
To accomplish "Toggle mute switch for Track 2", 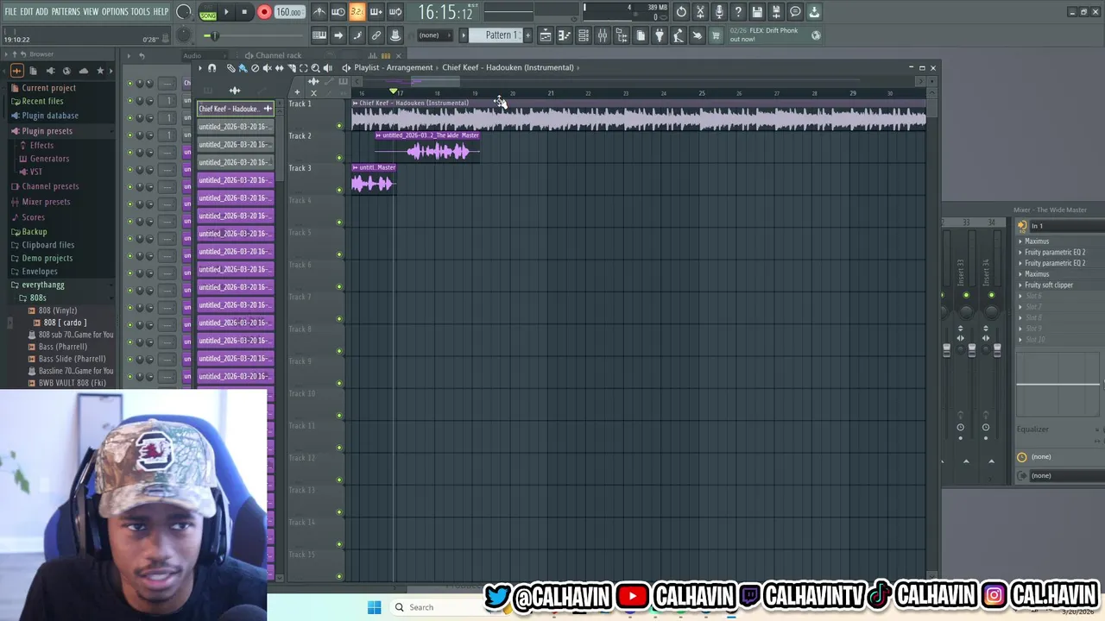I will coord(339,158).
